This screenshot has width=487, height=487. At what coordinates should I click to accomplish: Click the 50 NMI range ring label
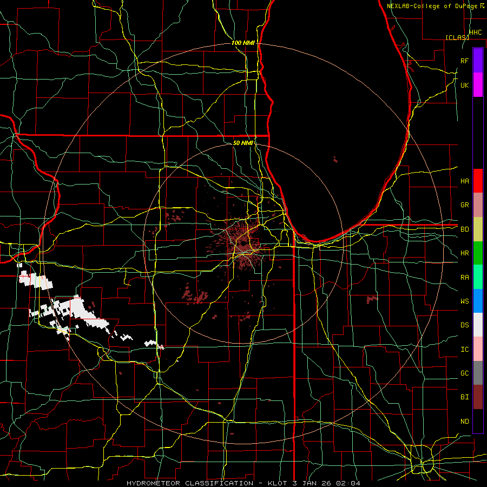pos(243,143)
